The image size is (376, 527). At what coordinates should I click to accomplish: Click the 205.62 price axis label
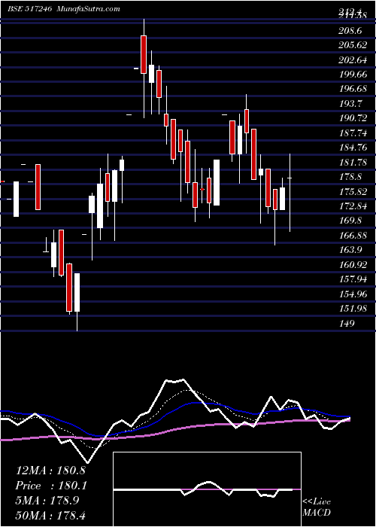[353, 45]
